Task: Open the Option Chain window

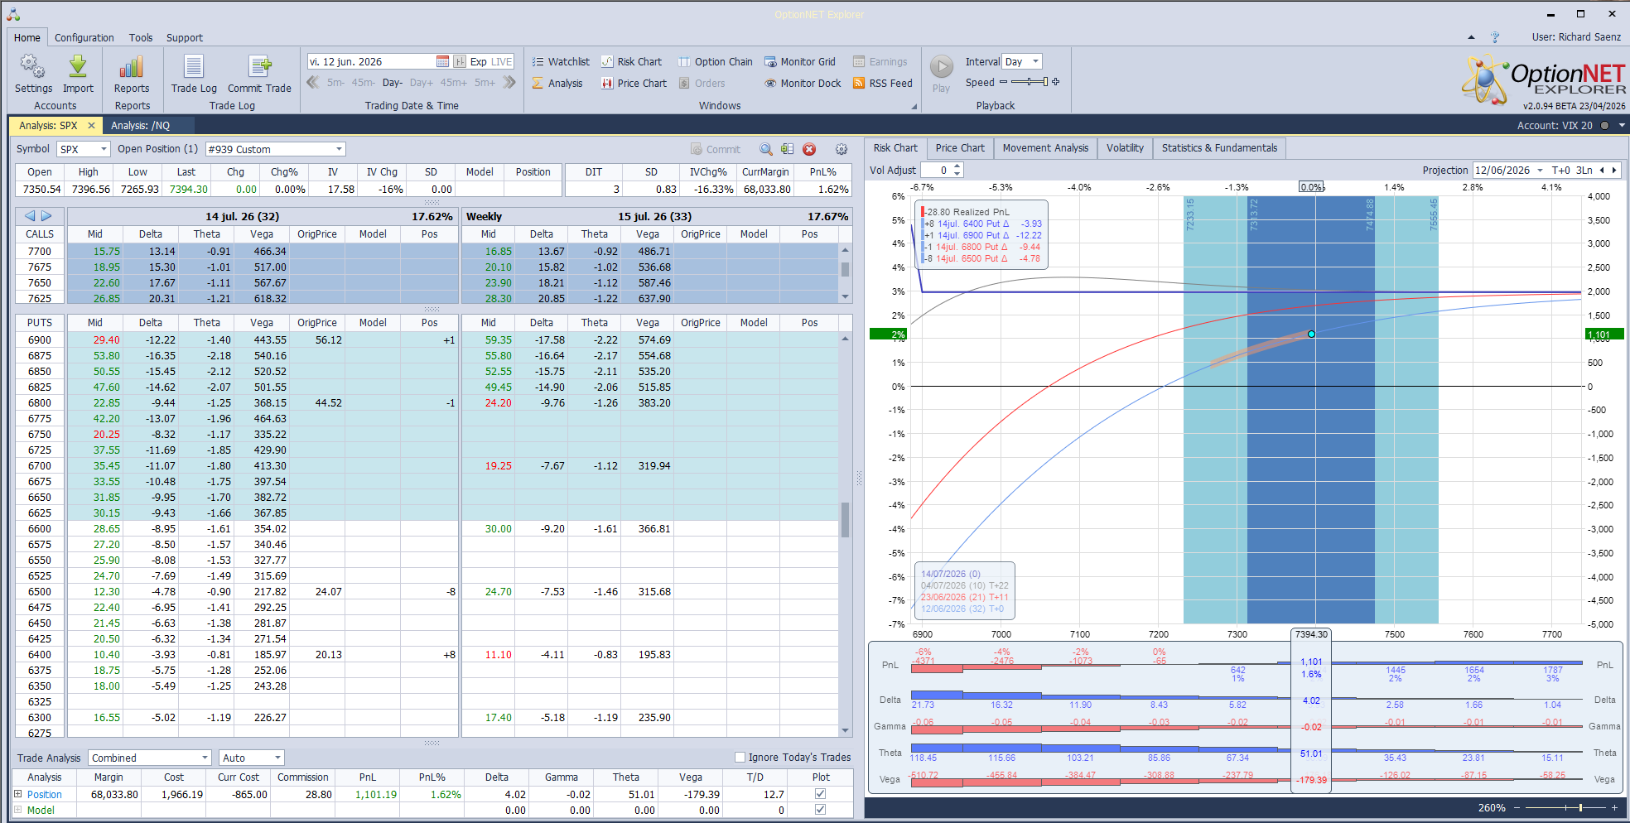Action: [716, 61]
